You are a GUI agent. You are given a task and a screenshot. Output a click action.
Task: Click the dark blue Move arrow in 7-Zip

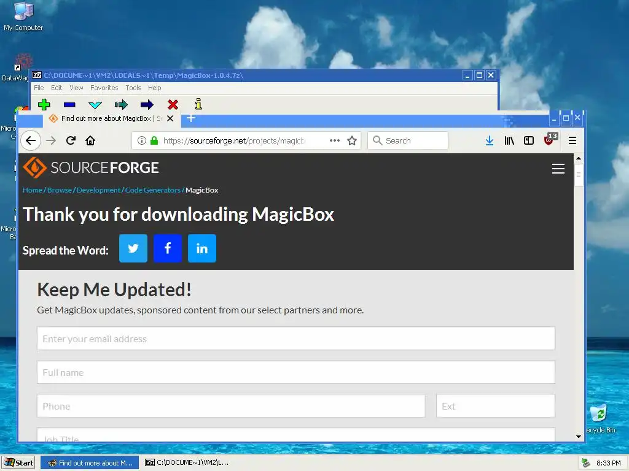click(x=147, y=105)
